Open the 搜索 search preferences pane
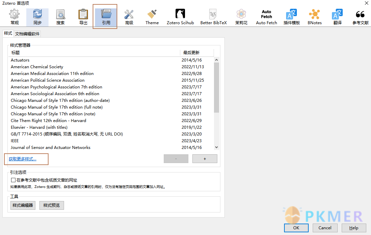Screen dimensions: 371x235 60,17
